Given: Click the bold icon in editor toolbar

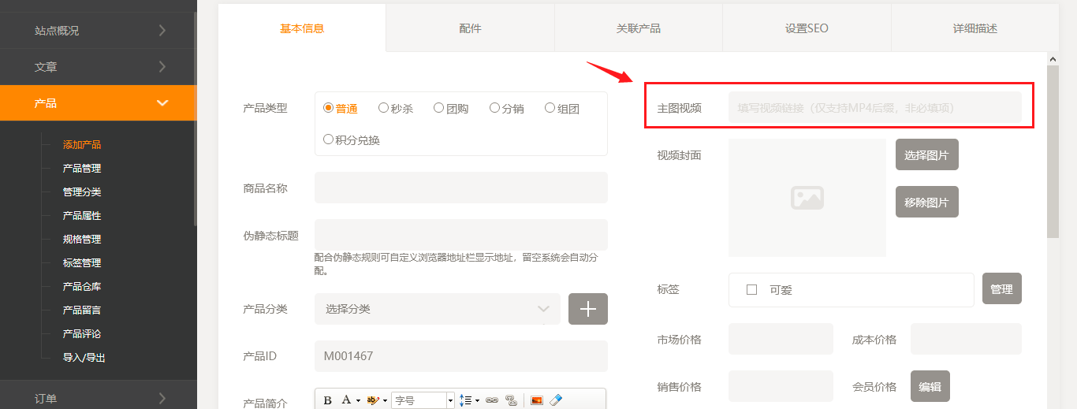Looking at the screenshot, I should 327,400.
